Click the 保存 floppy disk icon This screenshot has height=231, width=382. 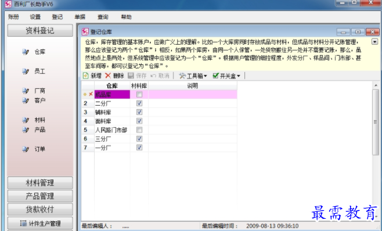pos(131,75)
